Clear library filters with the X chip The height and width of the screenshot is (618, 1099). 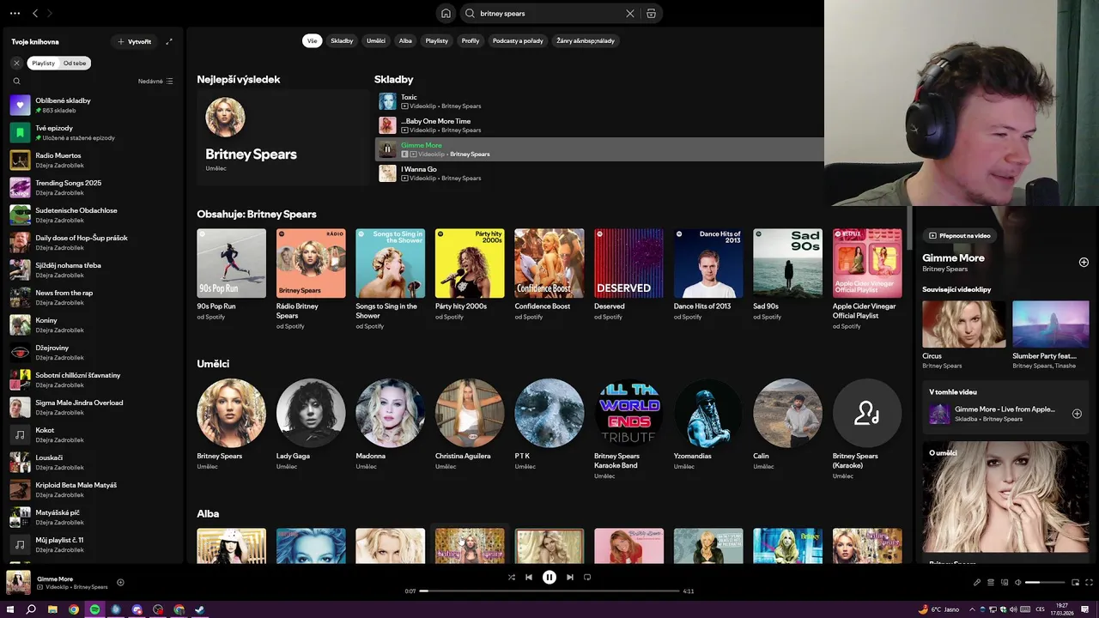(x=16, y=63)
